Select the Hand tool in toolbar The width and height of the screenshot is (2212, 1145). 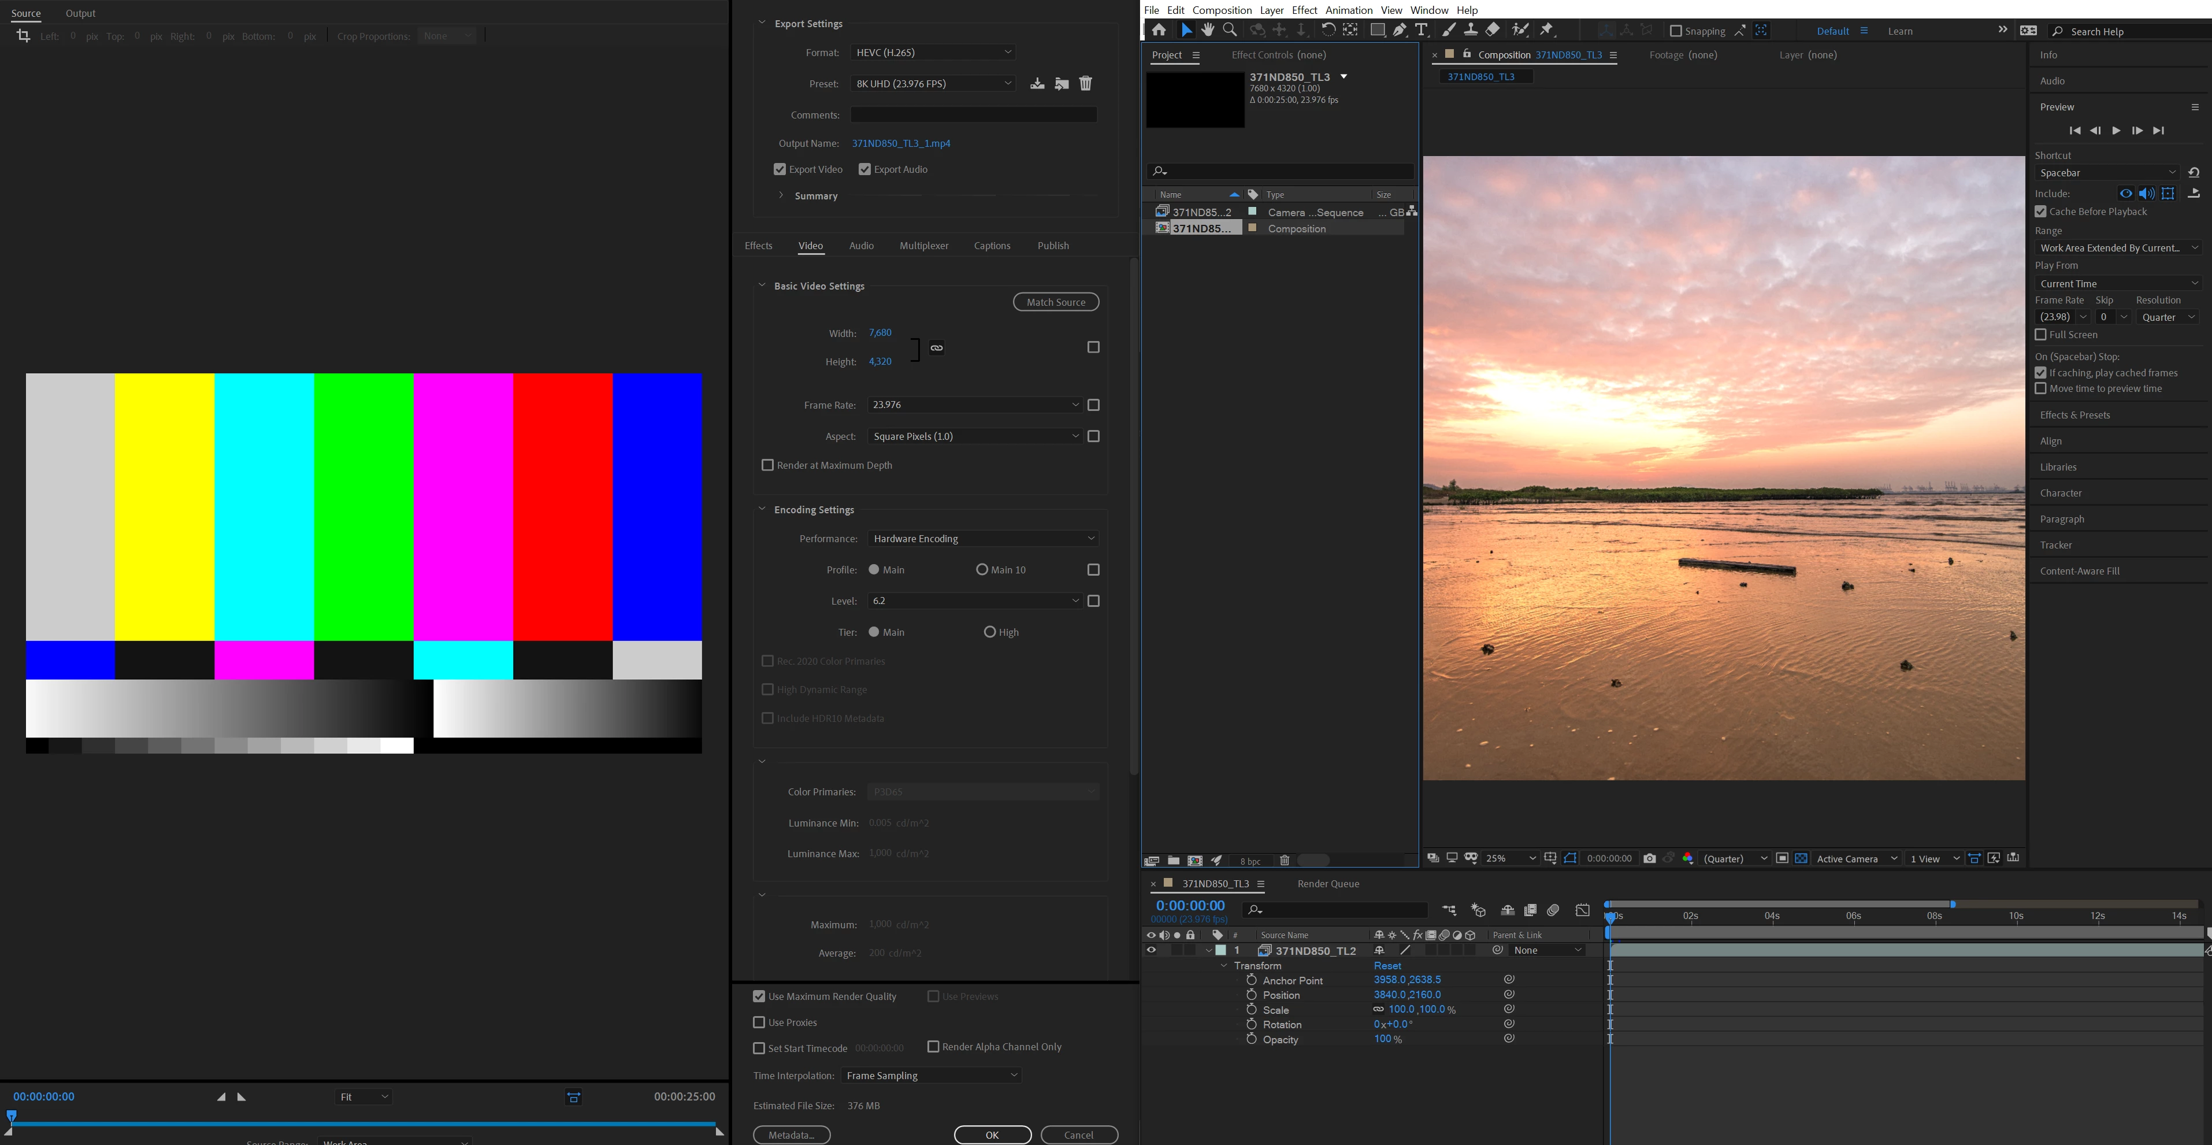[1207, 30]
